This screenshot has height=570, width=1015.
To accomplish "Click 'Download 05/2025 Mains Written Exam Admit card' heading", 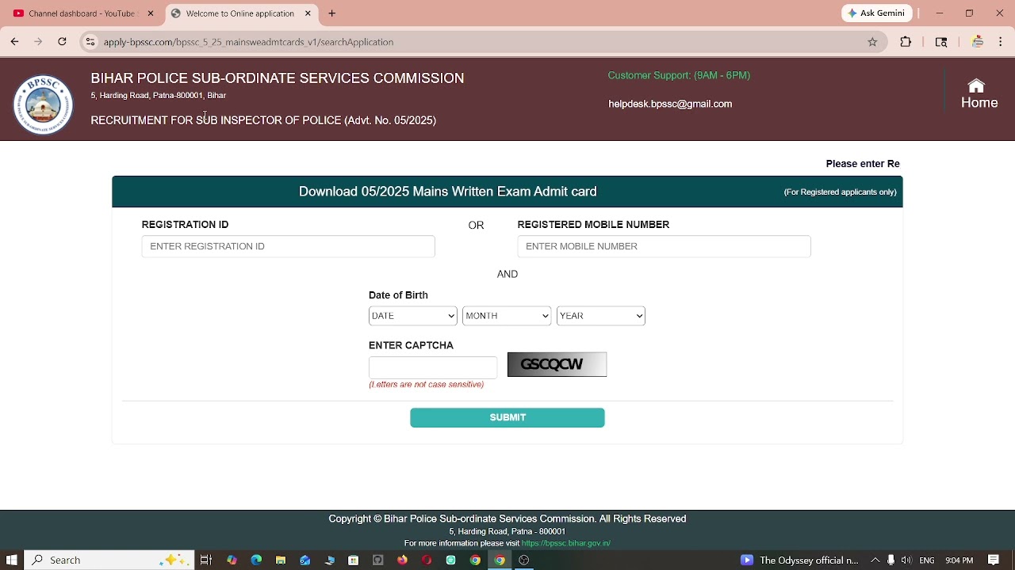I will point(448,192).
